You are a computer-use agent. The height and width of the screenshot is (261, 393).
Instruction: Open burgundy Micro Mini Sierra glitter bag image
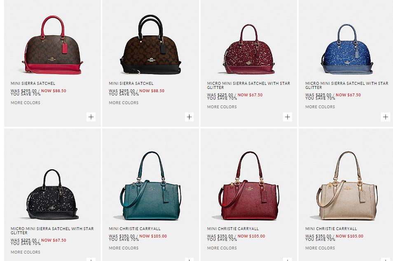point(249,49)
